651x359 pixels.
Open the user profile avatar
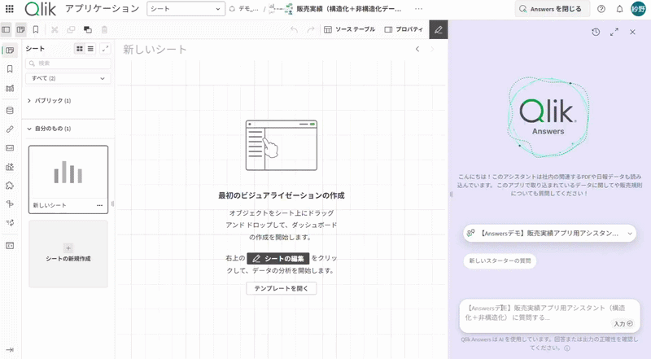click(638, 9)
